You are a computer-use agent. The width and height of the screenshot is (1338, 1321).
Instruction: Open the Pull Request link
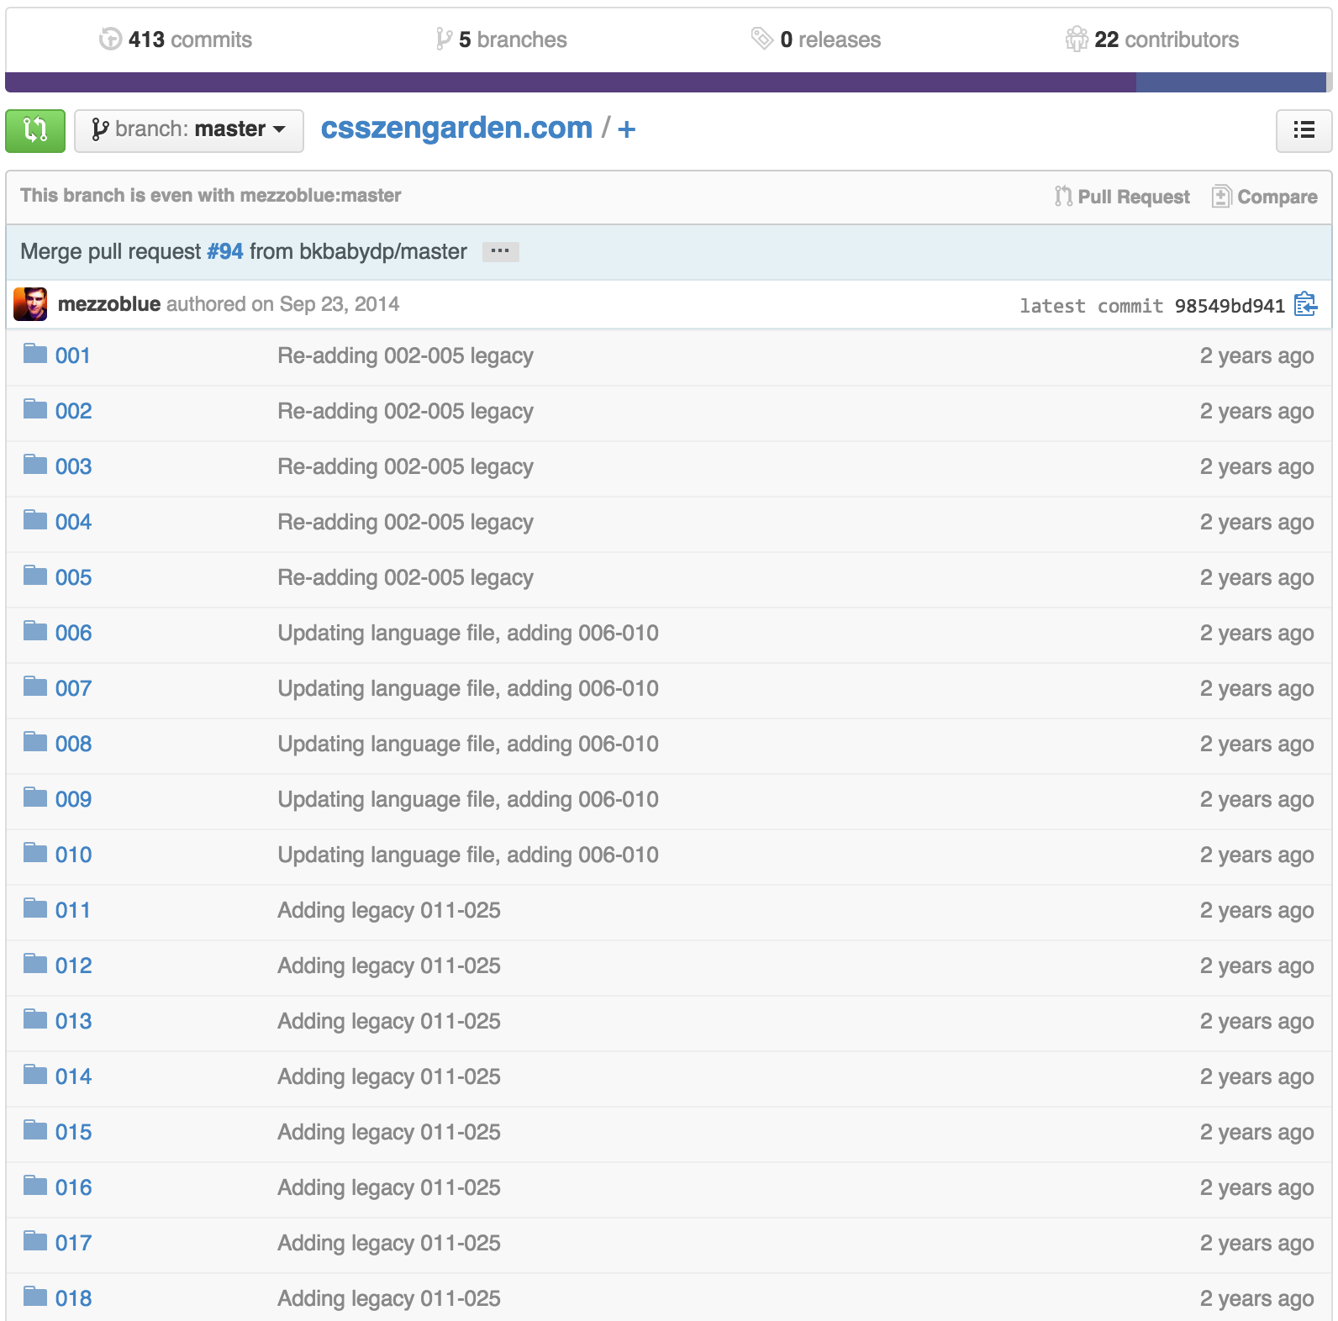coord(1122,197)
